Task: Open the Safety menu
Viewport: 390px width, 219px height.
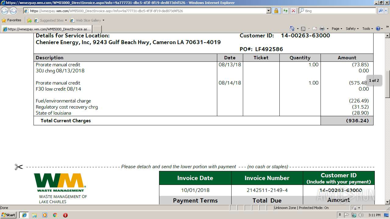Action: click(352, 29)
